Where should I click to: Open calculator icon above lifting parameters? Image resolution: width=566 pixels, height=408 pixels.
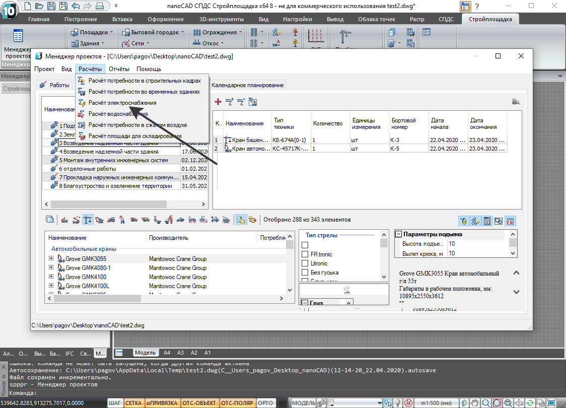point(487,221)
